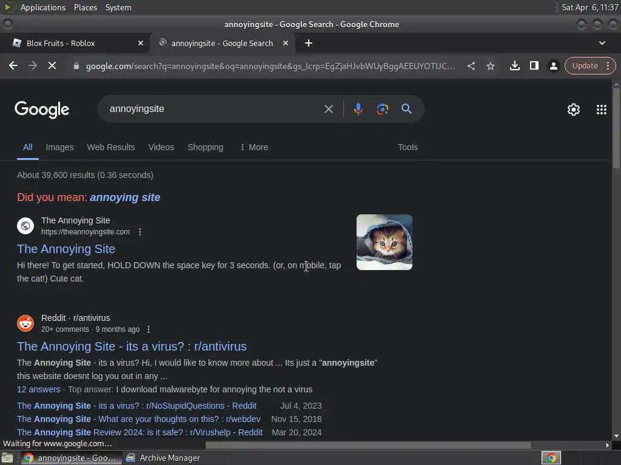
Task: Close the Blox Fruits - Roblox tab
Action: [141, 43]
